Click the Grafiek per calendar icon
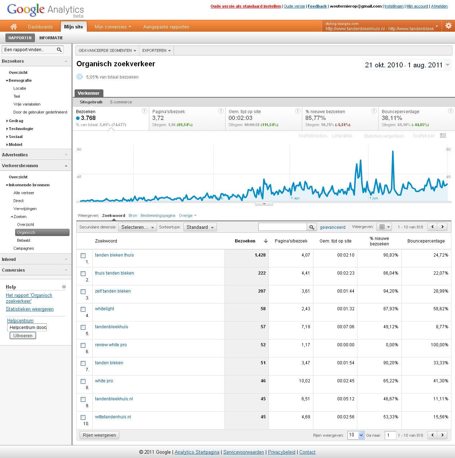The height and width of the screenshot is (458, 455). click(x=443, y=136)
